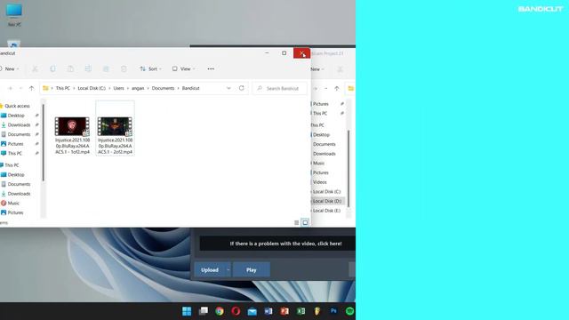
Task: Open the three-dot See more menu
Action: [211, 69]
